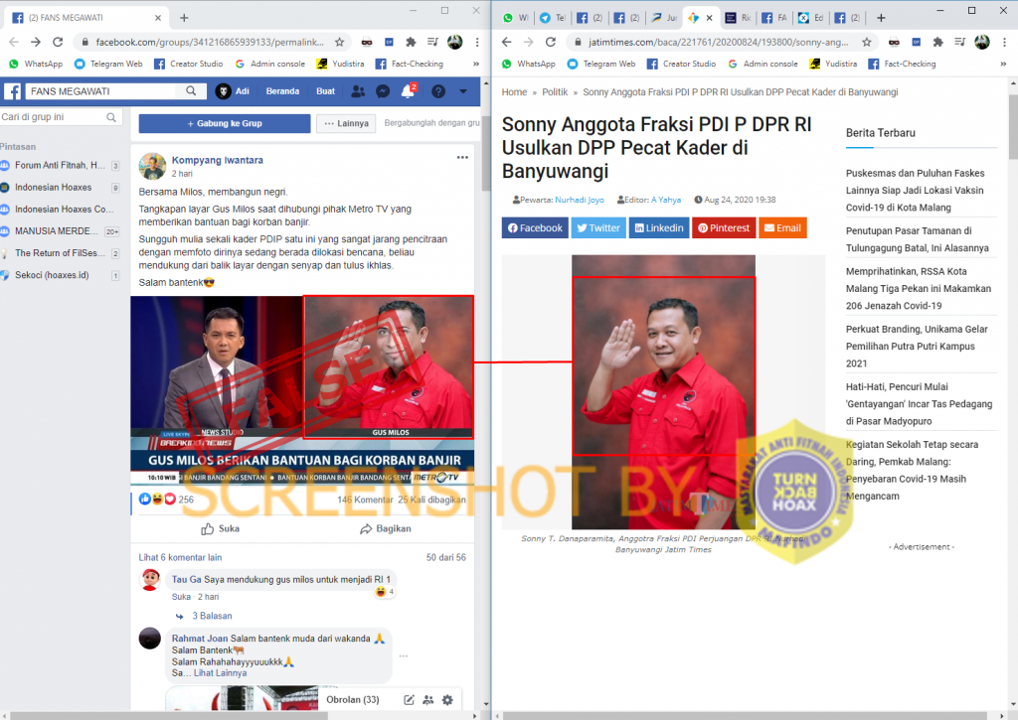Viewport: 1018px width, 720px height.
Task: Open the 'Penutupan Pasar Tamanan' news link
Action: pos(918,239)
